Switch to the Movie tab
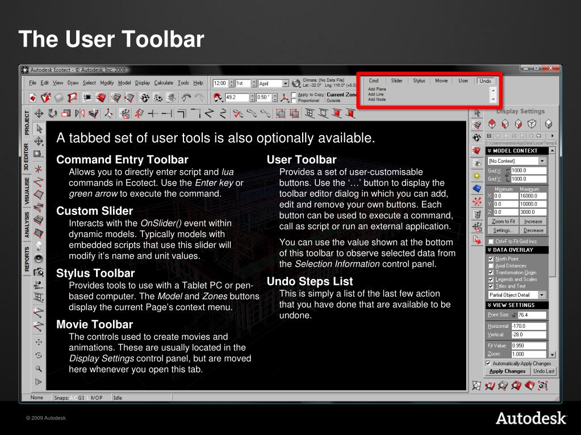 pos(441,81)
